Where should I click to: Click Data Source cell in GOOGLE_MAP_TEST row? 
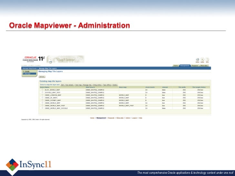(95, 93)
